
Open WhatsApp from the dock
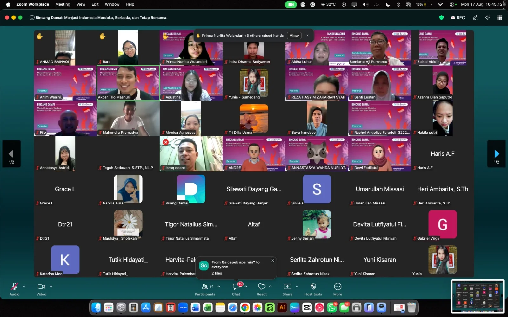(332, 307)
